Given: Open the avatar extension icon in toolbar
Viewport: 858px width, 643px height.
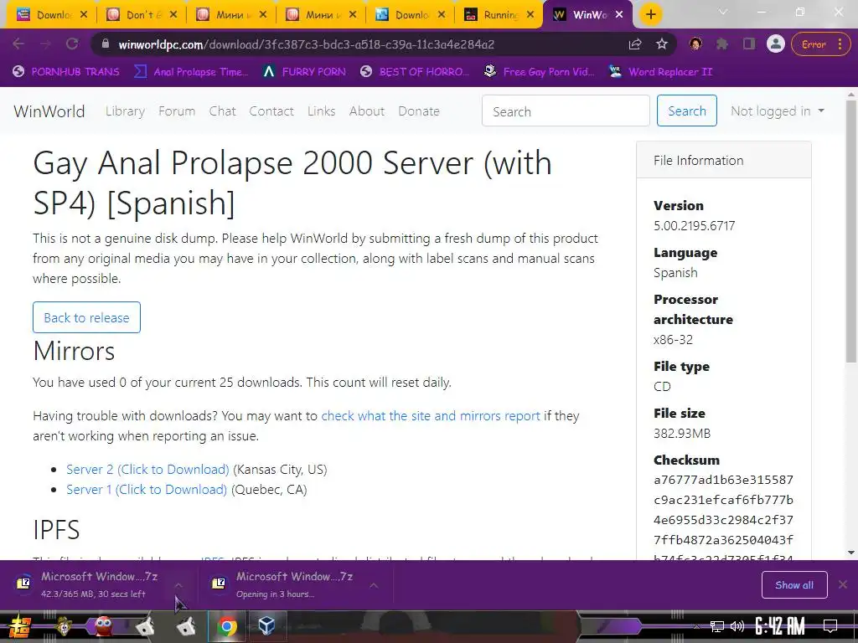Looking at the screenshot, I should (695, 44).
